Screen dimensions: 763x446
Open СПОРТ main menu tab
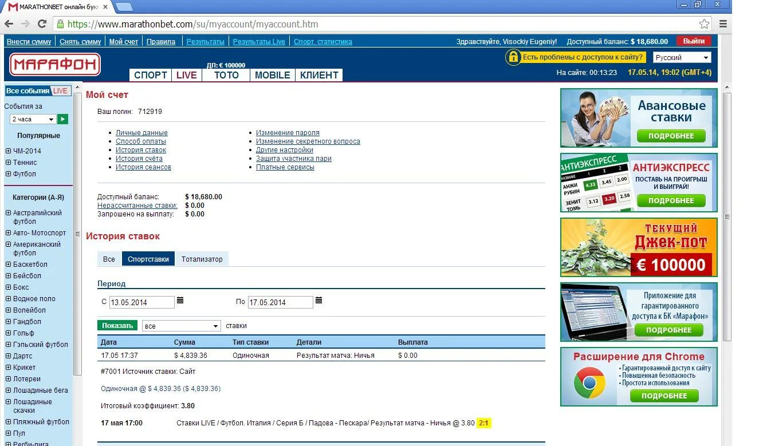click(151, 75)
